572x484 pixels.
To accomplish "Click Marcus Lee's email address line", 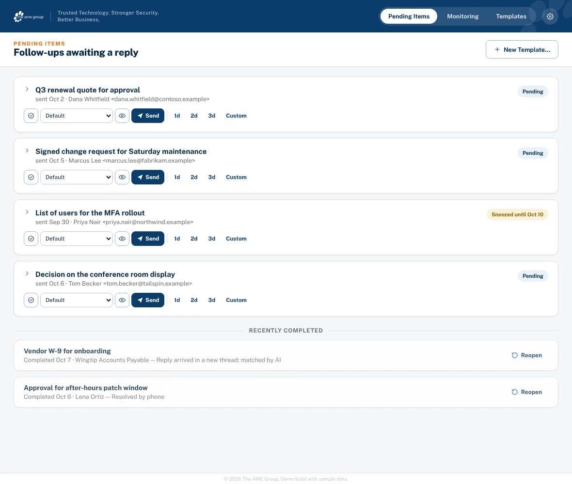I will point(115,161).
